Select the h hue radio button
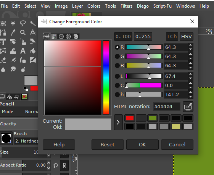Viewport: 214px width, 175px height. pyautogui.click(x=117, y=94)
